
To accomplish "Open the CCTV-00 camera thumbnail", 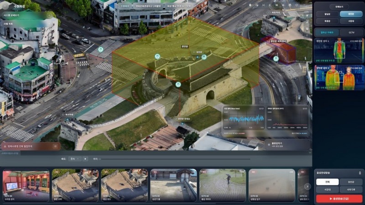I will [x=26, y=185].
